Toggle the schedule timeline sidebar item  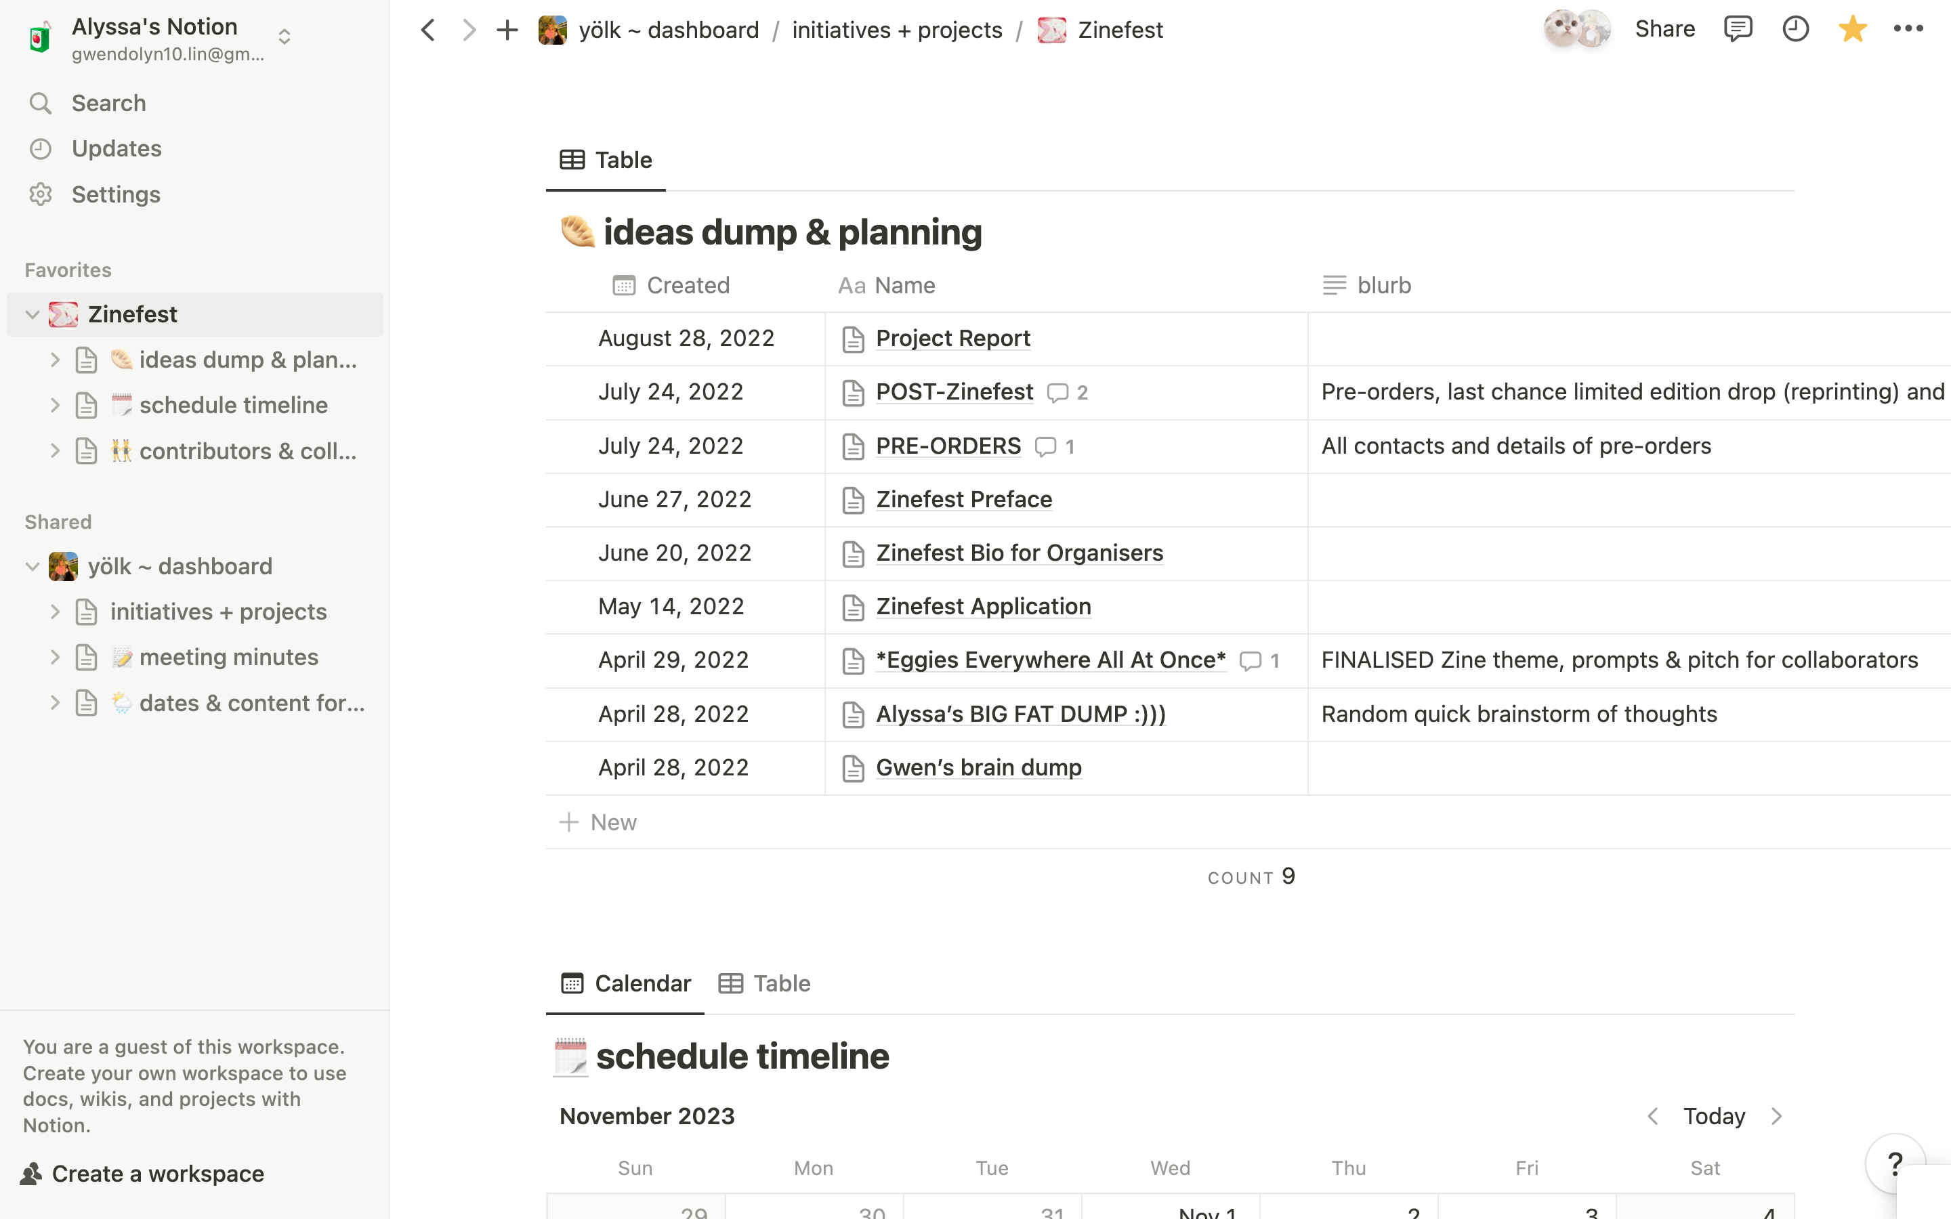54,404
